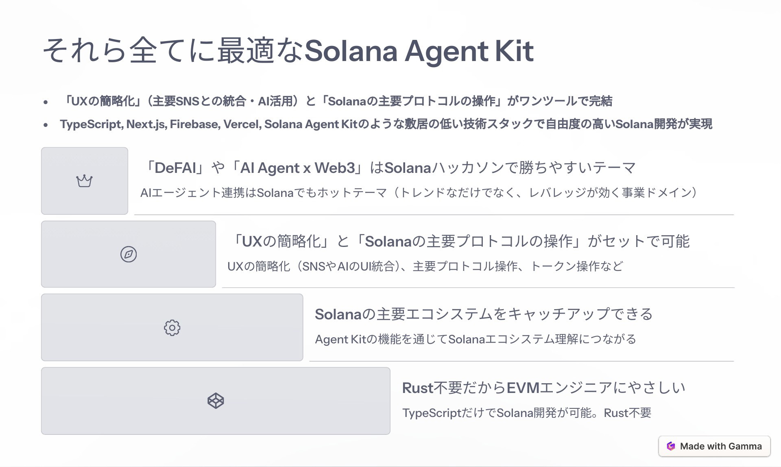Click the widest gray box, the fourth tier
This screenshot has width=781, height=467.
pos(216,401)
